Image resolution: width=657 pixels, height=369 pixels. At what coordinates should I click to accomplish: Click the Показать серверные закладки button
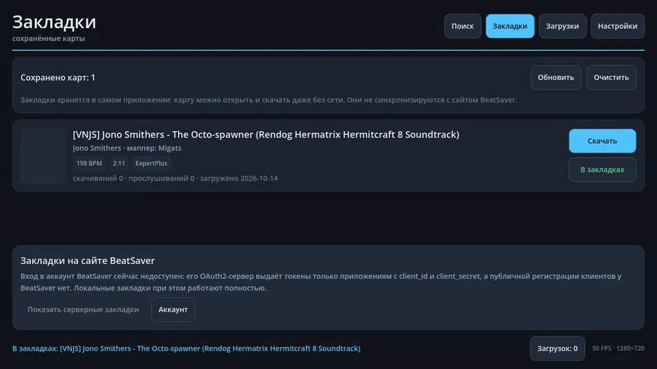point(83,310)
